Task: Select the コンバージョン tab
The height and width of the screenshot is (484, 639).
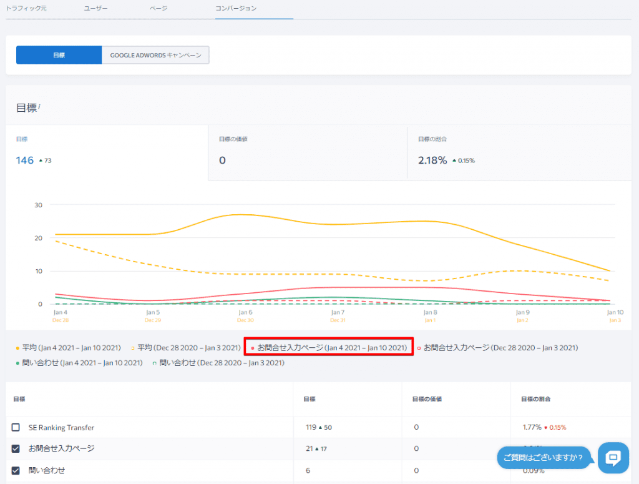Action: [x=237, y=9]
